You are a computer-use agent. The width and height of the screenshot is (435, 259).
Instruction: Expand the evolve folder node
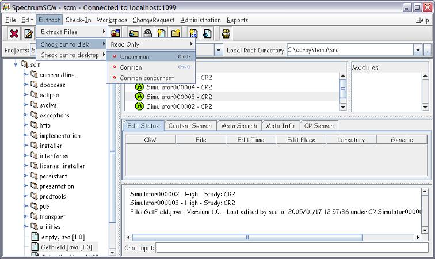25,105
